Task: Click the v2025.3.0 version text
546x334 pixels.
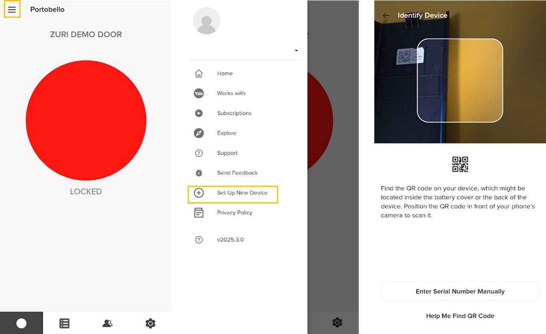Action: click(230, 240)
